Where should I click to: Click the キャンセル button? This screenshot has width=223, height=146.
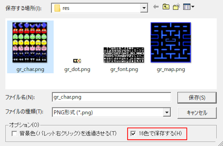197,113
